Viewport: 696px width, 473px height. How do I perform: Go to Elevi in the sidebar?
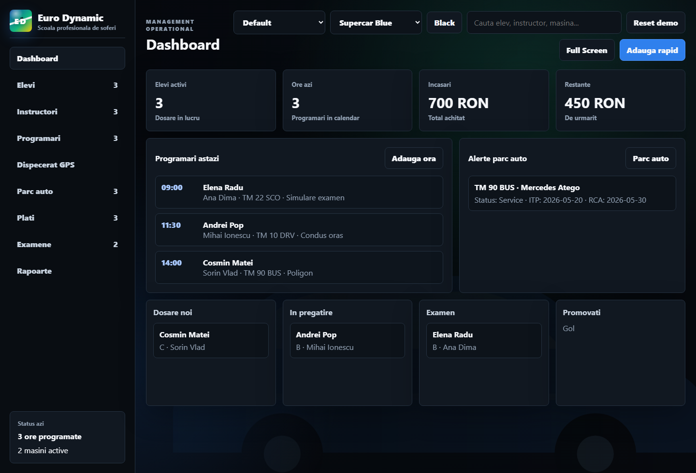67,85
